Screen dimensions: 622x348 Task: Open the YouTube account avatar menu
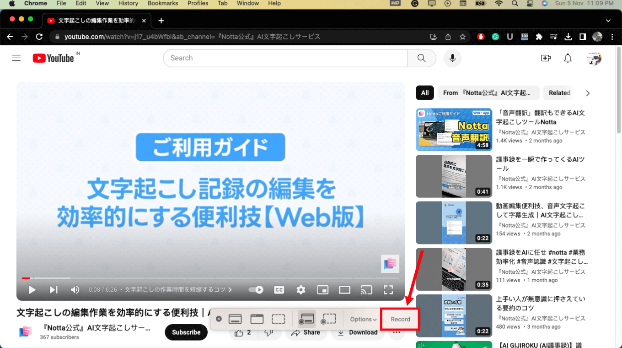point(594,58)
